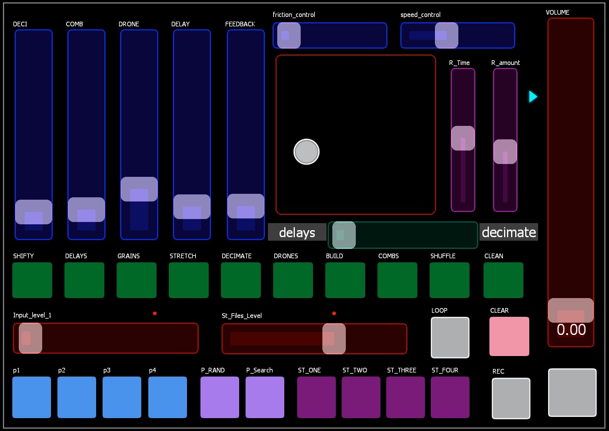609x431 pixels.
Task: Click the ST_TWO pad
Action: click(x=361, y=397)
